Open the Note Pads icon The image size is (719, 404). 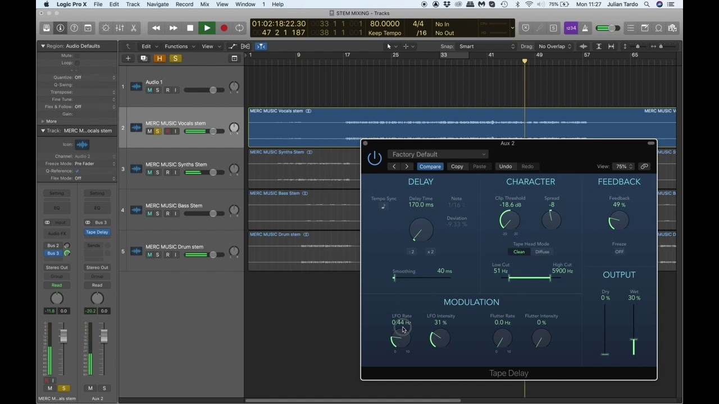point(645,28)
